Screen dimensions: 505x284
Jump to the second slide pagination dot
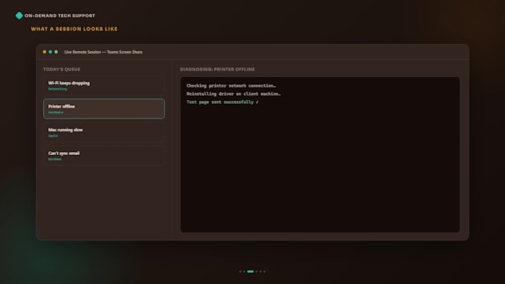(x=244, y=271)
